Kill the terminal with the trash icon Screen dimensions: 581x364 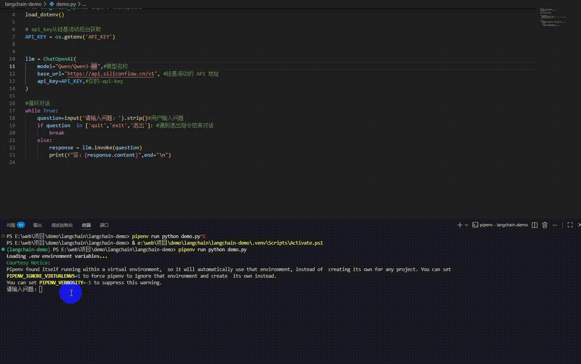(545, 225)
